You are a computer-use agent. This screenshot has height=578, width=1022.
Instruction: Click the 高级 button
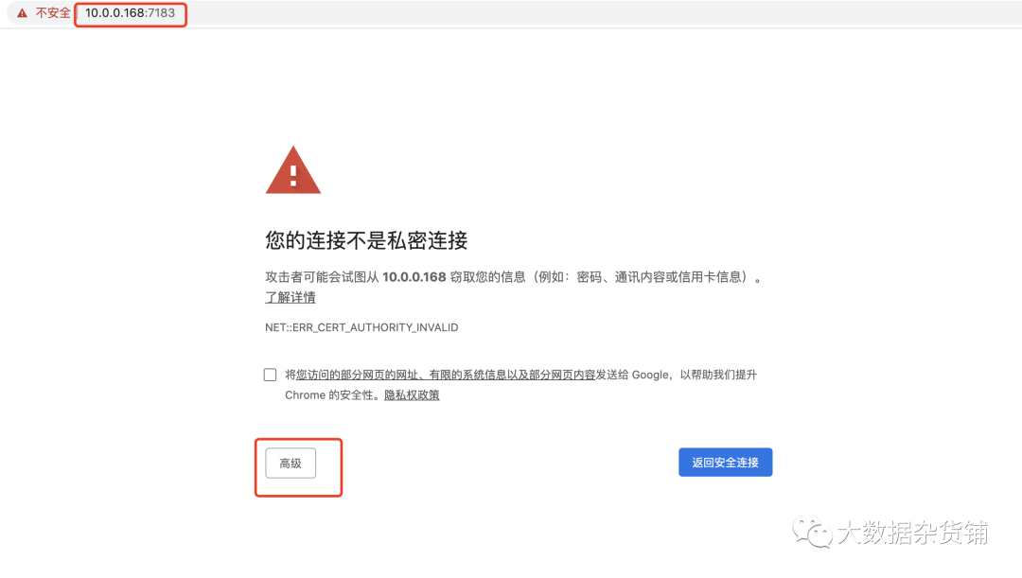coord(291,464)
